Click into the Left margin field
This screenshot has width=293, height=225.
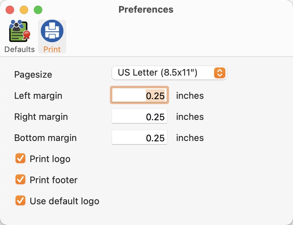139,95
